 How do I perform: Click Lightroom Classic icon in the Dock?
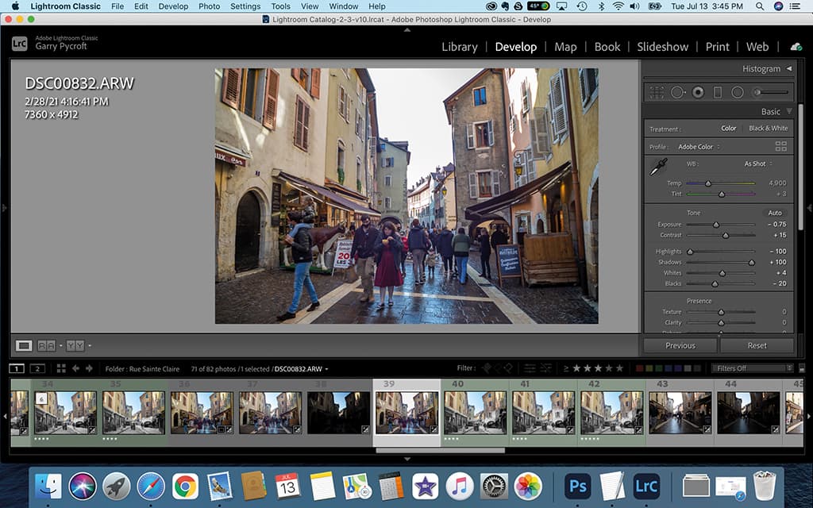click(646, 487)
